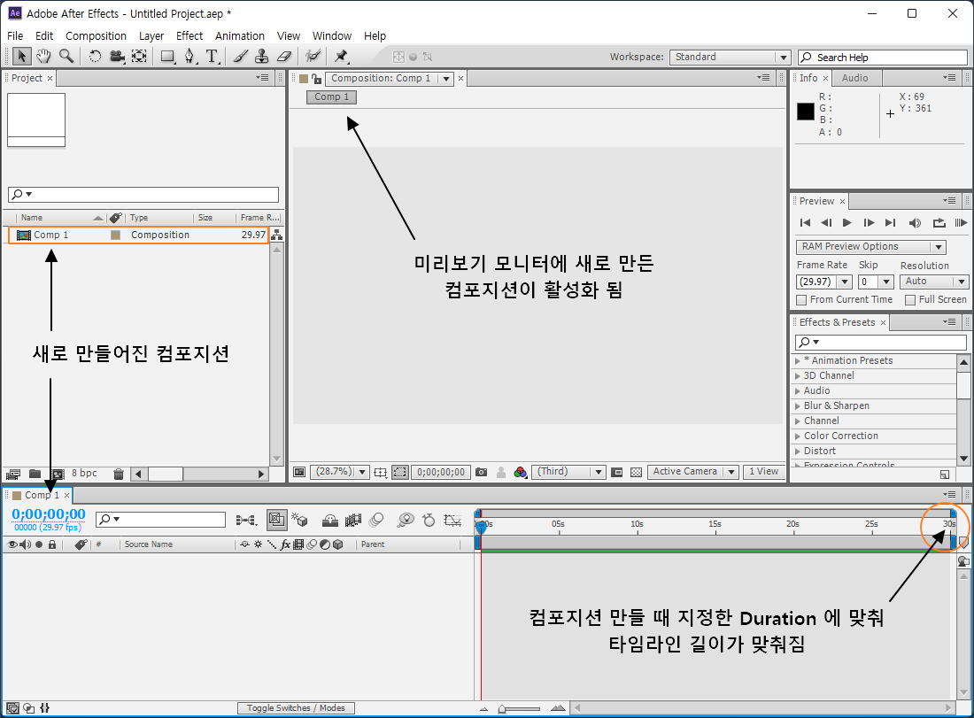Image resolution: width=974 pixels, height=718 pixels.
Task: Click the Search Help input field
Action: click(882, 58)
